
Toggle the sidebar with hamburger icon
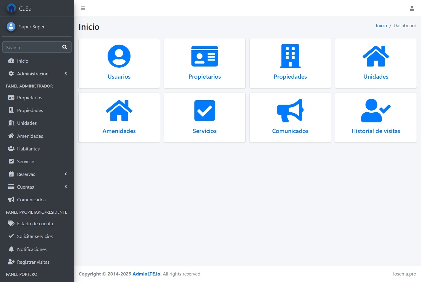click(x=83, y=8)
